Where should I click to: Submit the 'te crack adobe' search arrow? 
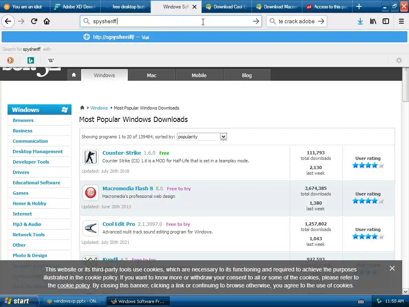(x=321, y=21)
